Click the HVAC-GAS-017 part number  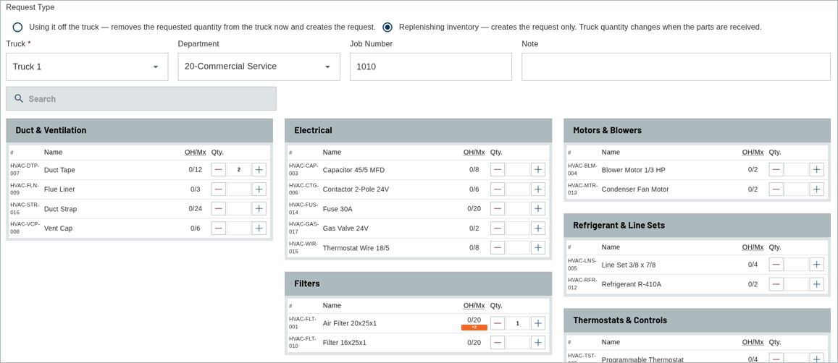(303, 228)
